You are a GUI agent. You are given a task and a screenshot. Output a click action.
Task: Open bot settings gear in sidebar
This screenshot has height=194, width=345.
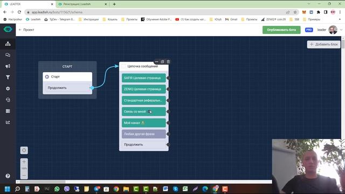(8, 88)
